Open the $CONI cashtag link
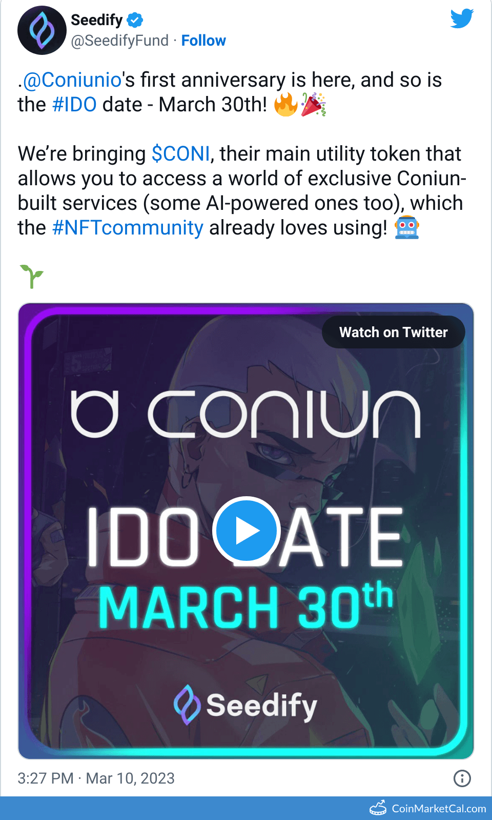 point(181,154)
